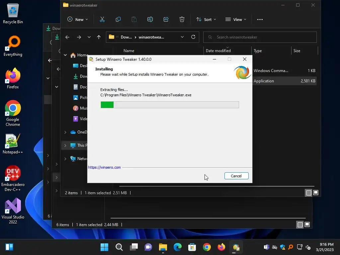Open the recent locations chevron dropdown

(89, 37)
